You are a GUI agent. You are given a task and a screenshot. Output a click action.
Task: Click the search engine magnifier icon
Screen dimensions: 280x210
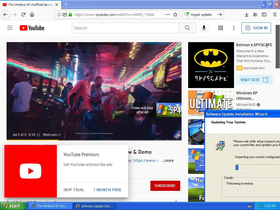[187, 14]
